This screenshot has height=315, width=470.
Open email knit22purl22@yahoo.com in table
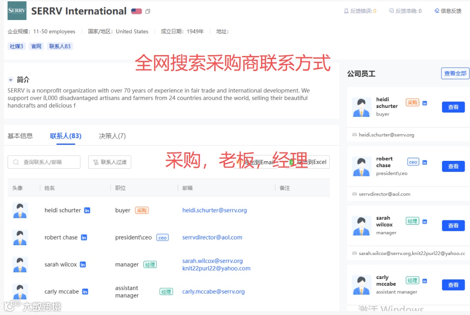[x=217, y=268]
